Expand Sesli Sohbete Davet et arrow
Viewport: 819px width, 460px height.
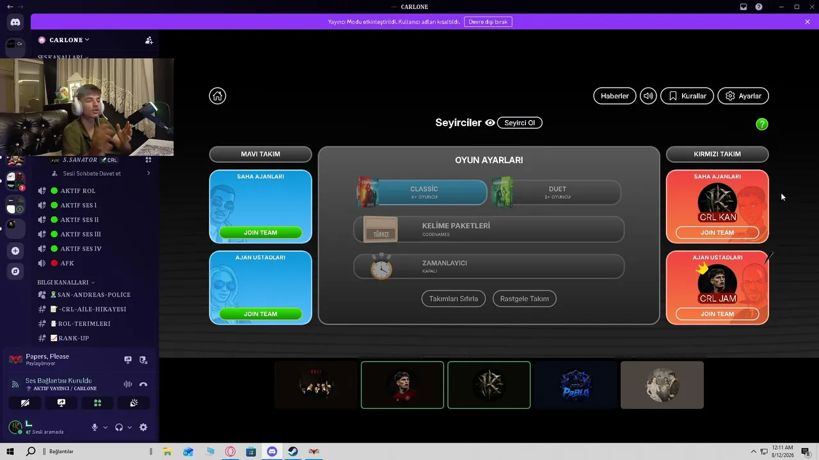point(148,173)
